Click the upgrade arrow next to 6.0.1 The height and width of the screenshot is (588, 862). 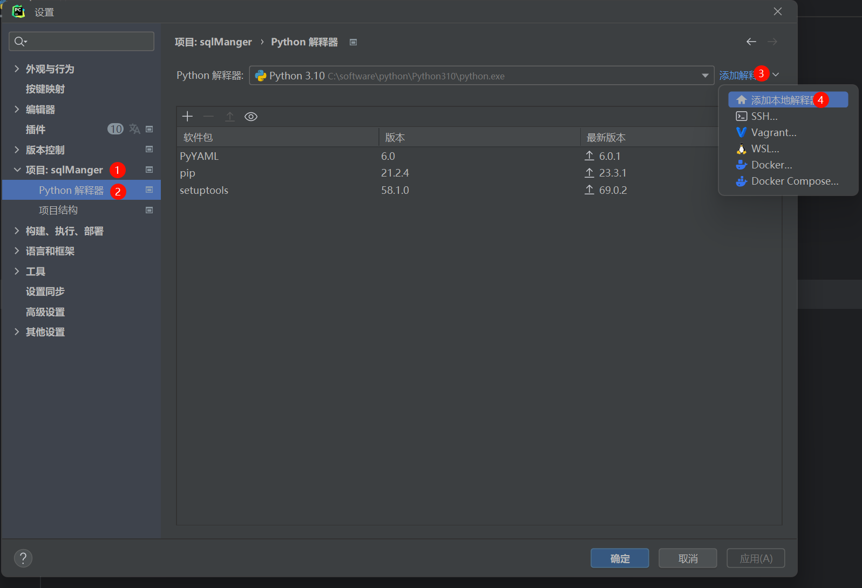coord(589,156)
